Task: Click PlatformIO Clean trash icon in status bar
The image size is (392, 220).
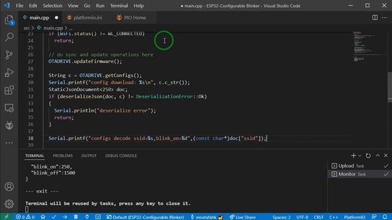Action: tap(76, 217)
